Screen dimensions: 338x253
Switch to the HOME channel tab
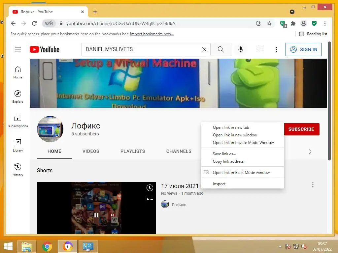click(x=54, y=151)
